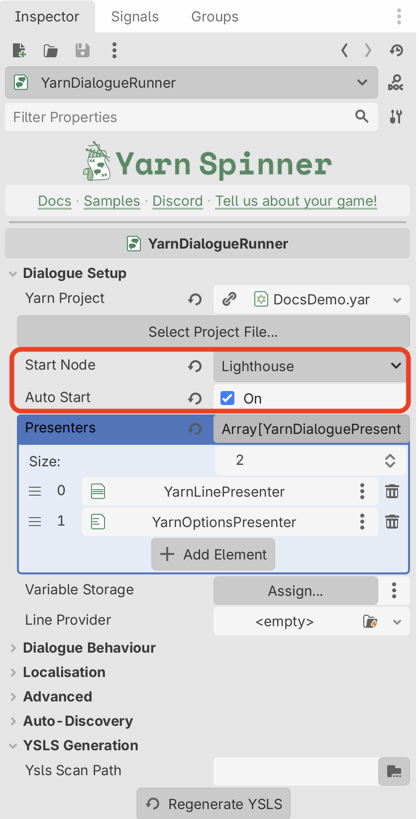Click the Add Element button
Screen dimensions: 420x819
[x=213, y=554]
